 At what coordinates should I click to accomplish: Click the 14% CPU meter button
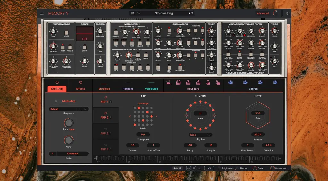[209, 168]
